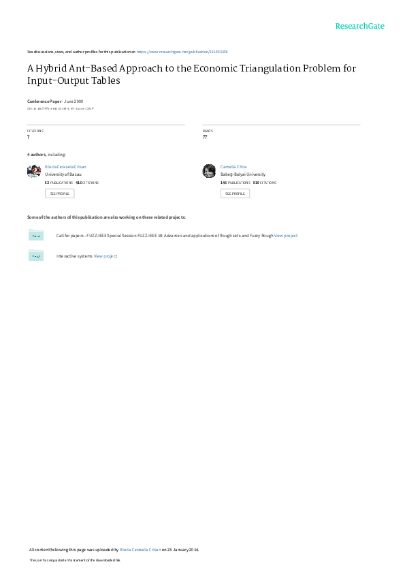405x573 pixels.
Task: Click the DOI line below Conference Paper
Action: [61, 108]
